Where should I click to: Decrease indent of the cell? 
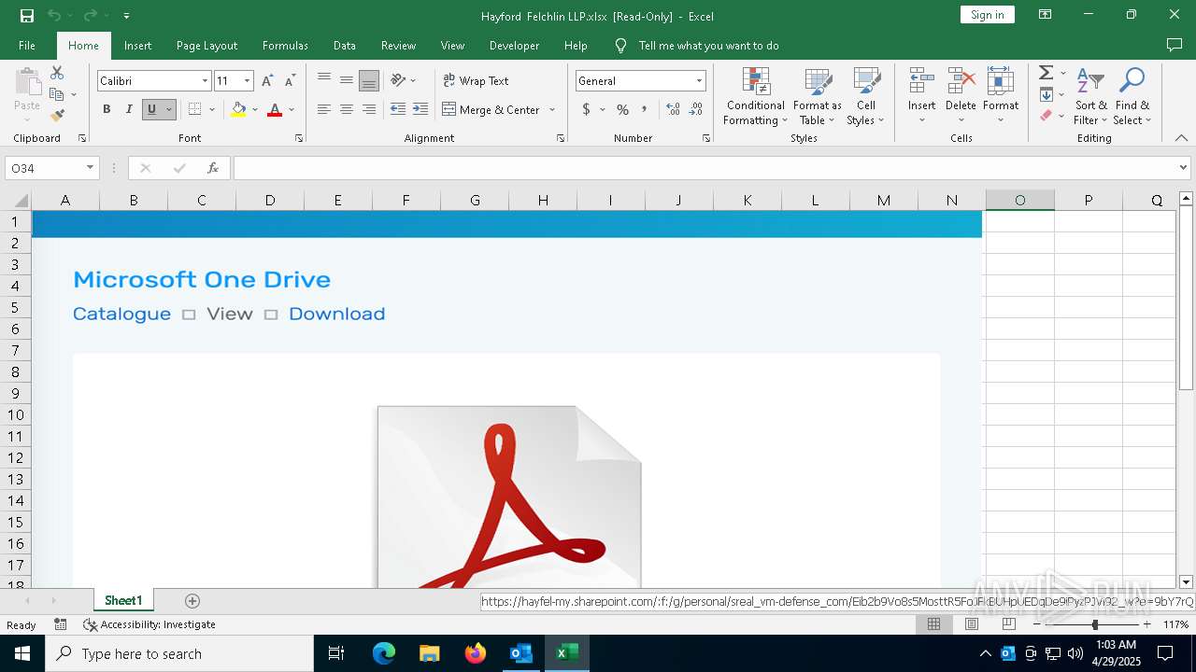pyautogui.click(x=398, y=109)
